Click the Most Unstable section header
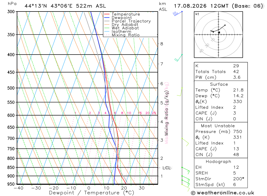The width and height of the screenshot is (267, 196). (x=218, y=126)
